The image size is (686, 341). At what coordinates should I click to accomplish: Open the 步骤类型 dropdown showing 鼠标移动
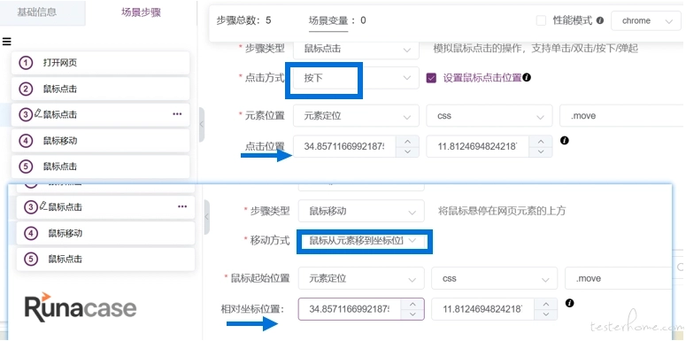(x=361, y=211)
